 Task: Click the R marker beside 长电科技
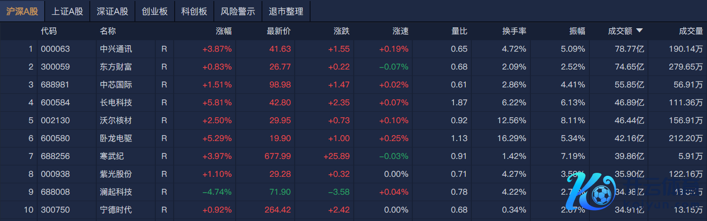tap(164, 103)
